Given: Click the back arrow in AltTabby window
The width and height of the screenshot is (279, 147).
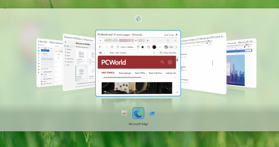Looking at the screenshot, I should click(x=66, y=42).
